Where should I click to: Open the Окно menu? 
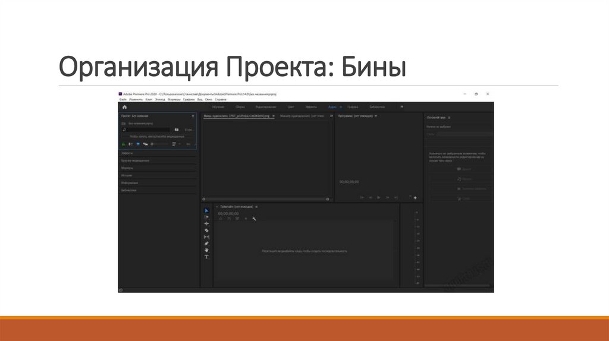pos(209,100)
